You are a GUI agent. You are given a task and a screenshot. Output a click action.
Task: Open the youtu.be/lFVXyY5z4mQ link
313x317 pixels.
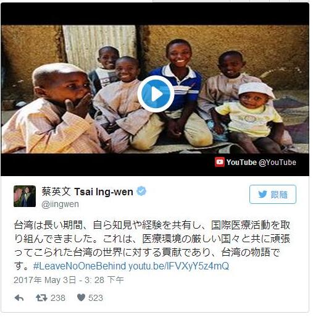click(178, 266)
